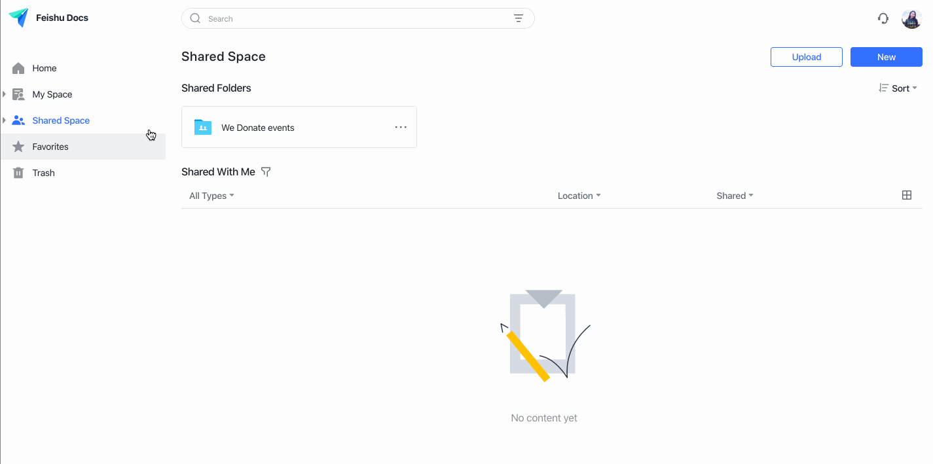The height and width of the screenshot is (464, 933).
Task: Click the profile avatar
Action: tap(911, 18)
